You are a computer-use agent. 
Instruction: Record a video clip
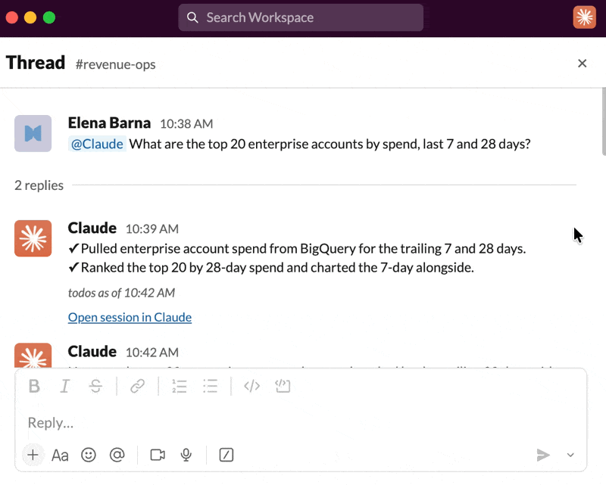pyautogui.click(x=158, y=455)
